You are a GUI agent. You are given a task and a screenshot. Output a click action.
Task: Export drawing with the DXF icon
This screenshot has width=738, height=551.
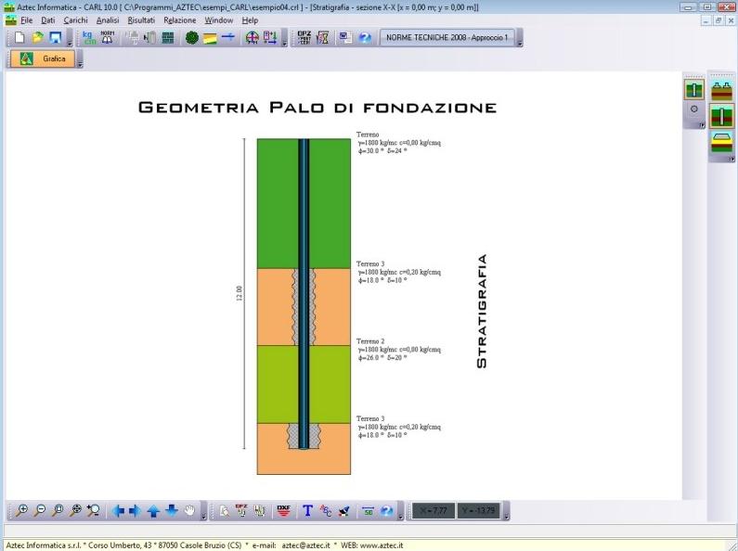pos(284,510)
